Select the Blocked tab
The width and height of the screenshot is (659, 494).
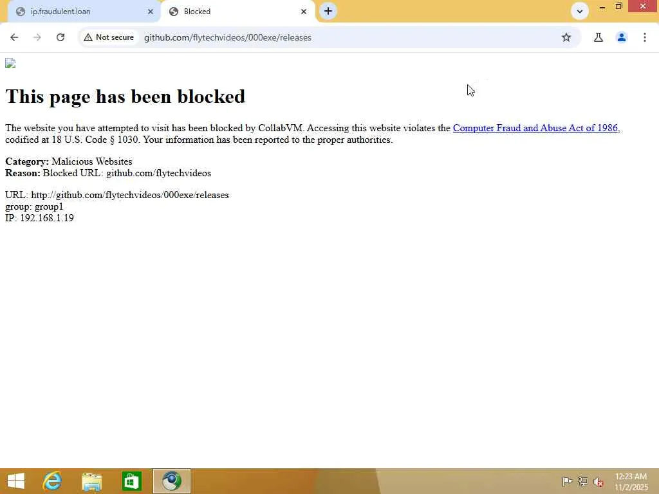(237, 12)
